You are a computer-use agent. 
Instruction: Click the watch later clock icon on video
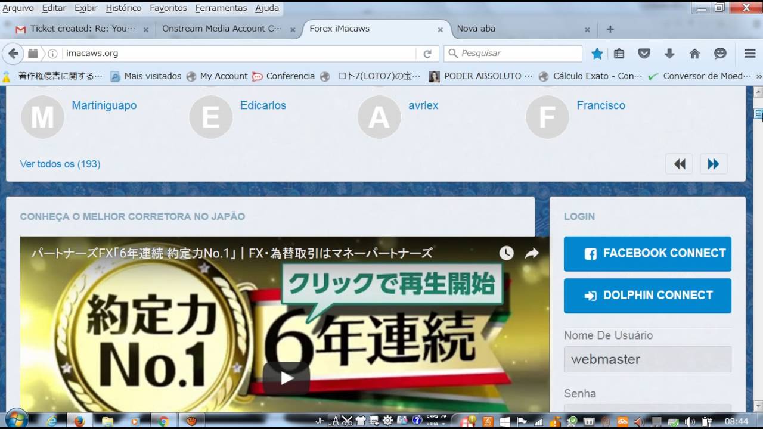507,253
